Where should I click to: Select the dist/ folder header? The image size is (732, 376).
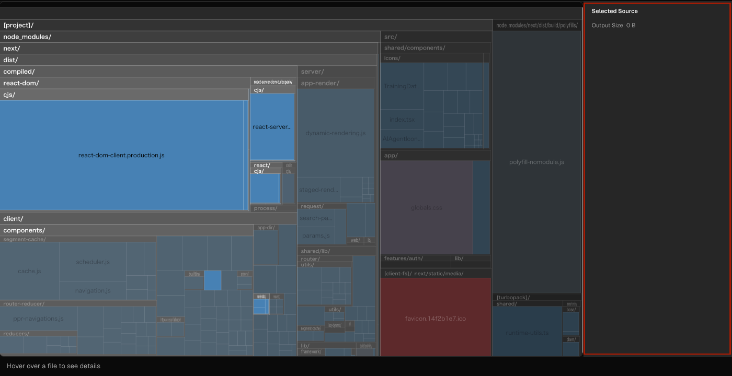tap(188, 60)
